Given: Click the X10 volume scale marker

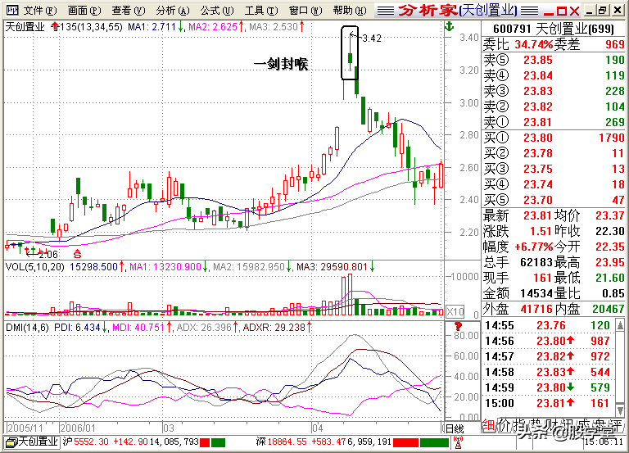Looking at the screenshot, I should click(x=453, y=312).
